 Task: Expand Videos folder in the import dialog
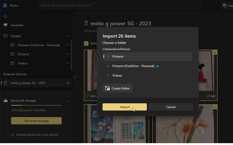pos(108,76)
